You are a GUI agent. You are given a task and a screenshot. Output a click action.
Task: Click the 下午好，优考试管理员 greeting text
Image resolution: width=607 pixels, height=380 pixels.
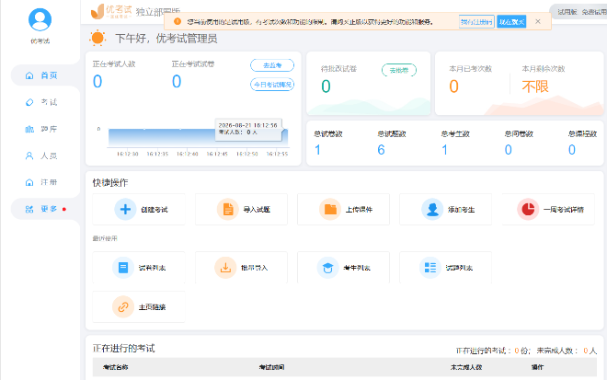(x=166, y=39)
